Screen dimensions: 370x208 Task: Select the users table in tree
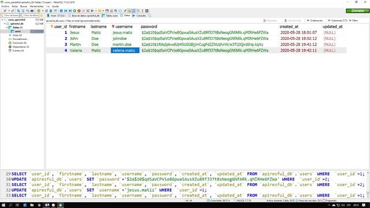click(x=18, y=31)
